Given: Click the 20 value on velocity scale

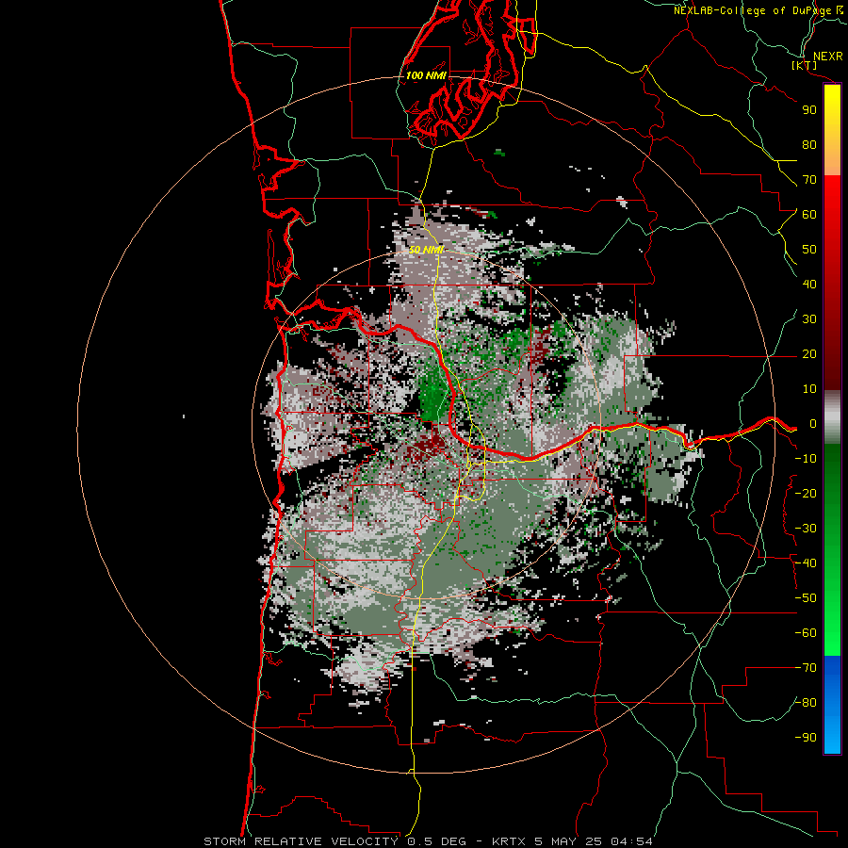Looking at the screenshot, I should point(809,354).
